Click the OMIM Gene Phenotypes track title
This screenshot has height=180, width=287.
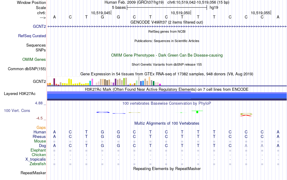pos(167,55)
